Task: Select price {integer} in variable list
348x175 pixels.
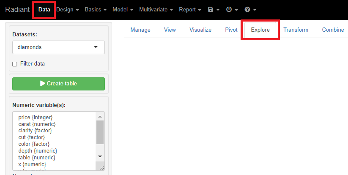Action: pos(35,117)
